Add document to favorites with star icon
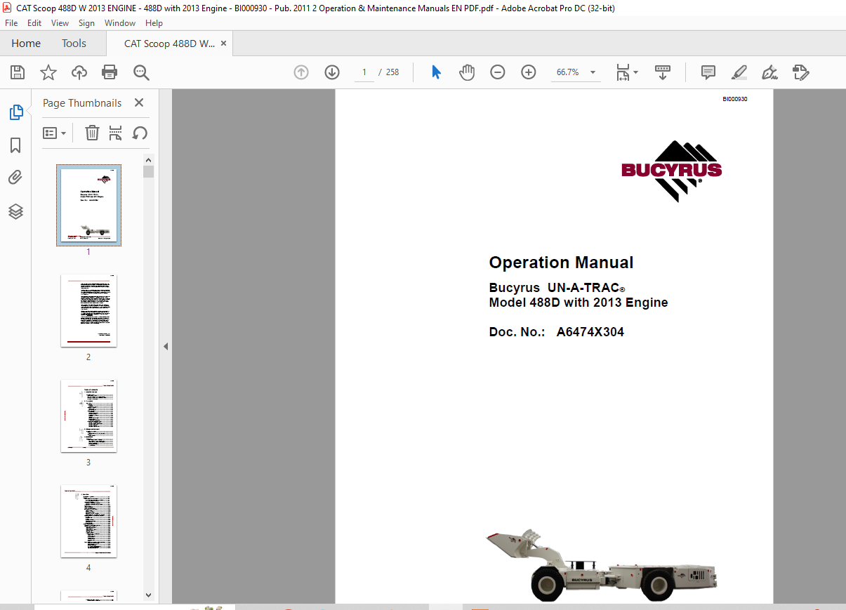The image size is (846, 610). (48, 72)
